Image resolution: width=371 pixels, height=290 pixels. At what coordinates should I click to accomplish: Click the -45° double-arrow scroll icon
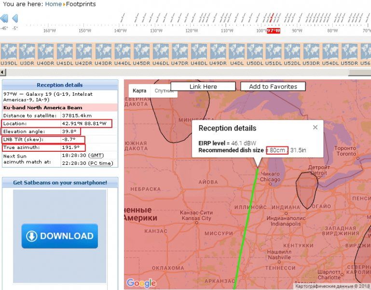4,18
